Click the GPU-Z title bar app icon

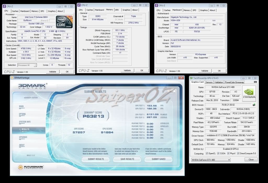tap(191, 78)
